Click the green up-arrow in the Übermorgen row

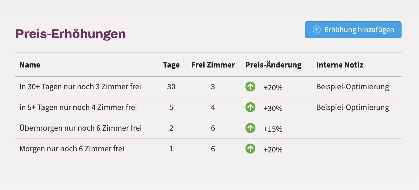coord(250,128)
